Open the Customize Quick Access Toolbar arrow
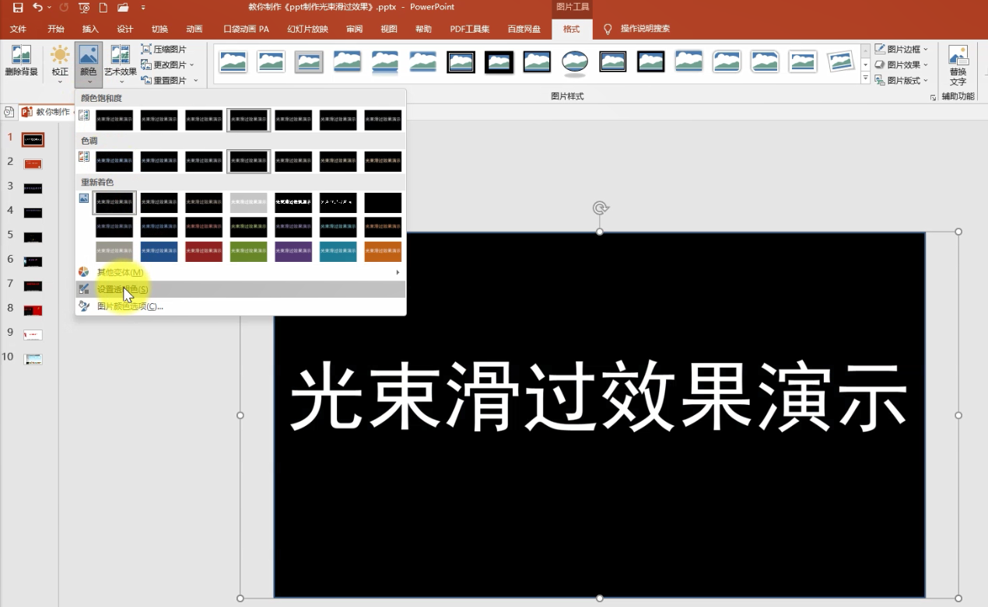Viewport: 988px width, 607px height. 143,8
